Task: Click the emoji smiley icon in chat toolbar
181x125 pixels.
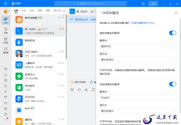Action: (x=72, y=90)
